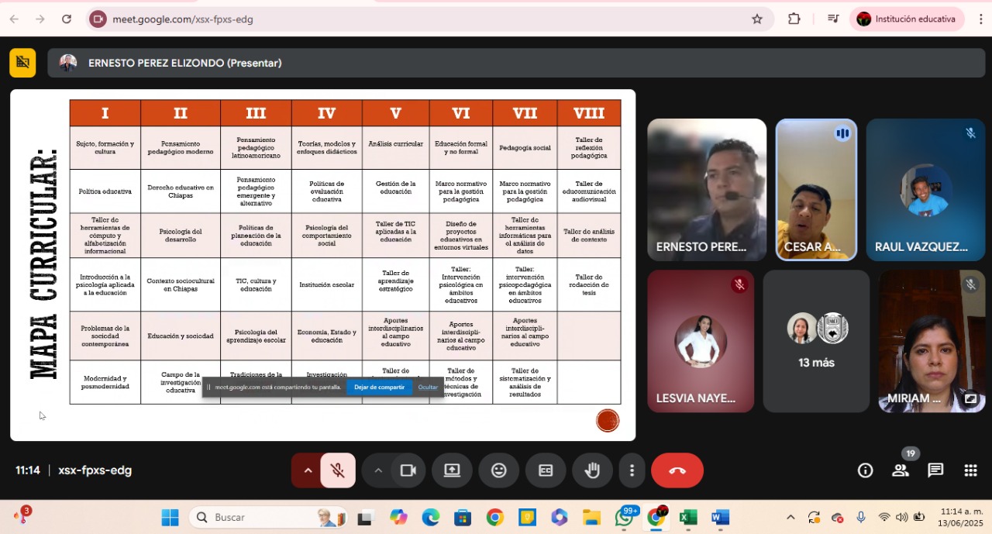This screenshot has width=992, height=534.
Task: Open the Chrome media controls icon
Action: [833, 19]
